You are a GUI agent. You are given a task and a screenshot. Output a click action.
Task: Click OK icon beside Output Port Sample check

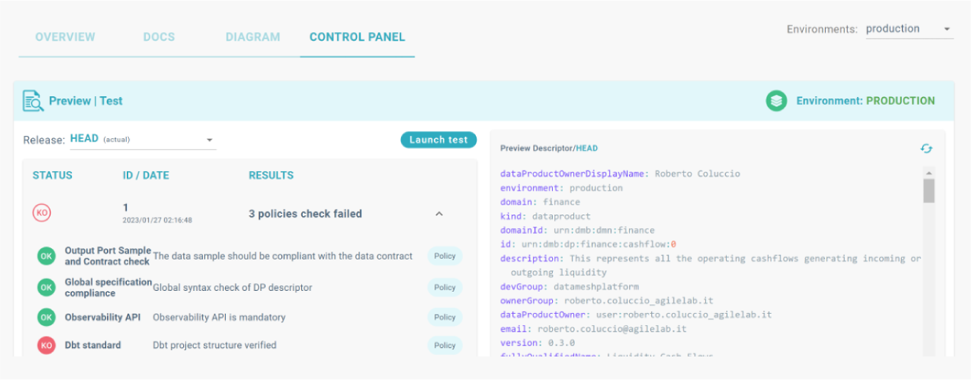click(46, 256)
